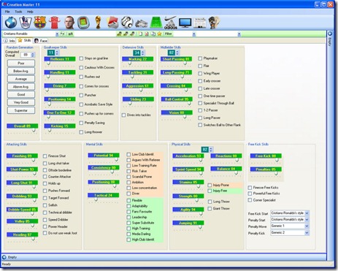The width and height of the screenshot is (338, 271).
Task: Click the third green player search icon
Action: coord(132,34)
